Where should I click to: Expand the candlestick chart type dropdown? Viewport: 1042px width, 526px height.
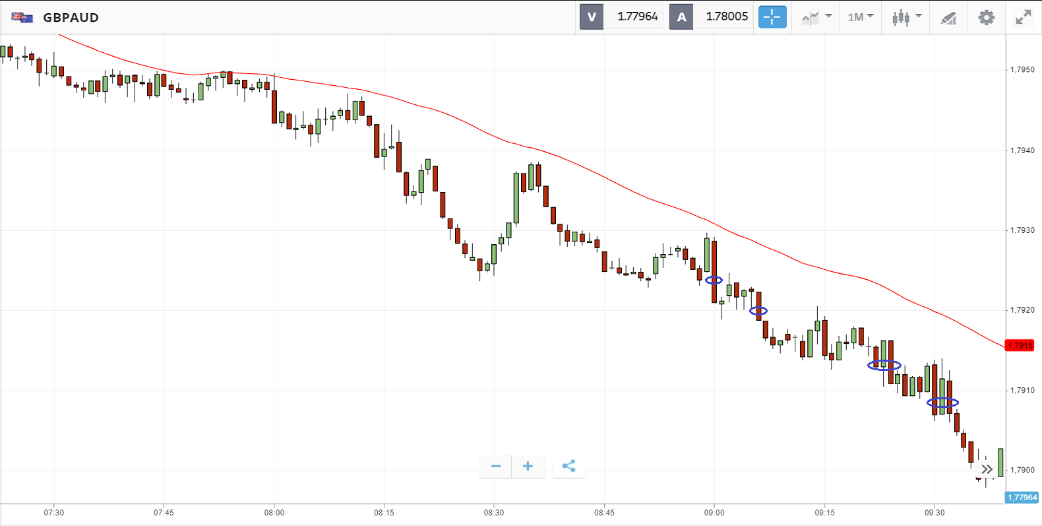coord(906,17)
